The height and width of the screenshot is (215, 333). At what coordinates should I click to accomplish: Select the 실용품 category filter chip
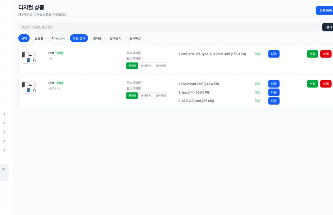[x=39, y=38]
